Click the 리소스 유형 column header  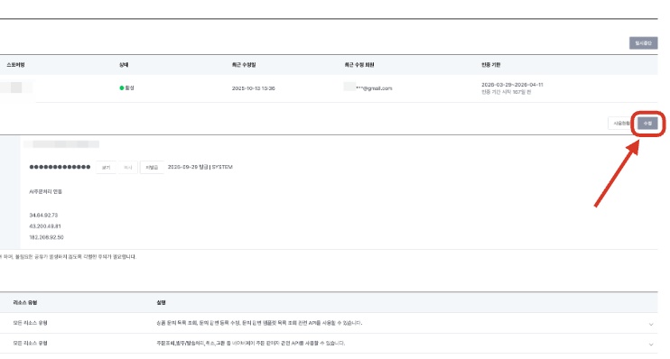[x=24, y=303]
